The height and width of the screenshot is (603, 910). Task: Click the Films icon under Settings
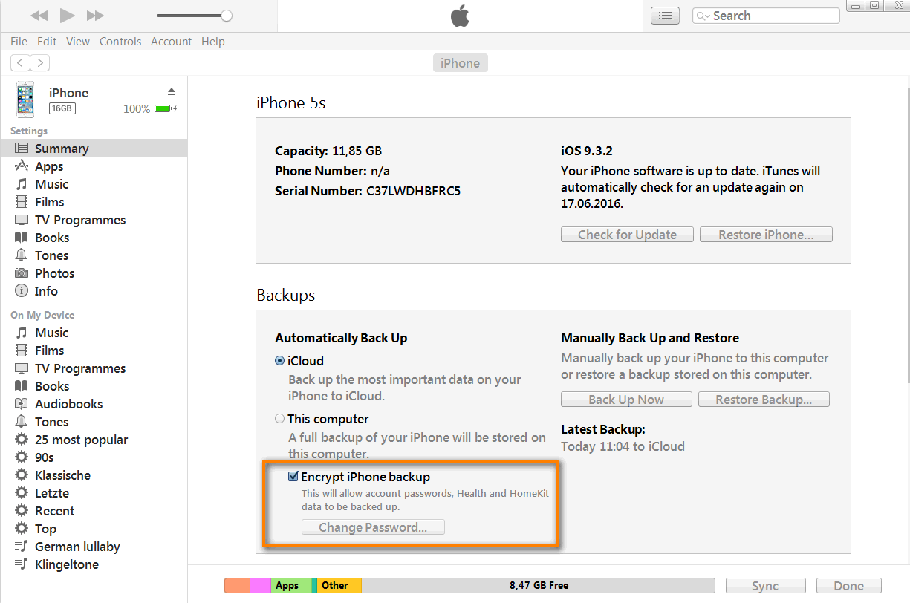click(x=22, y=202)
